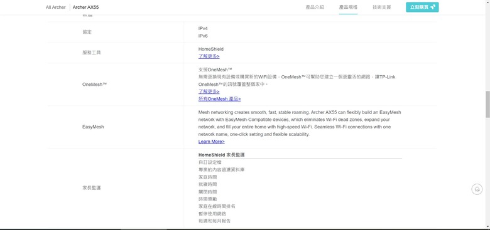Open the All Archer link
Image resolution: width=490 pixels, height=230 pixels.
point(56,7)
